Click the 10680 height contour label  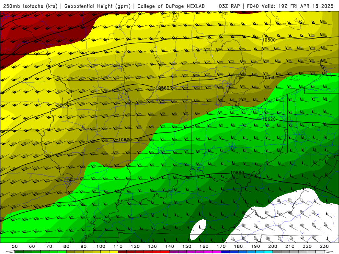[x=237, y=173]
